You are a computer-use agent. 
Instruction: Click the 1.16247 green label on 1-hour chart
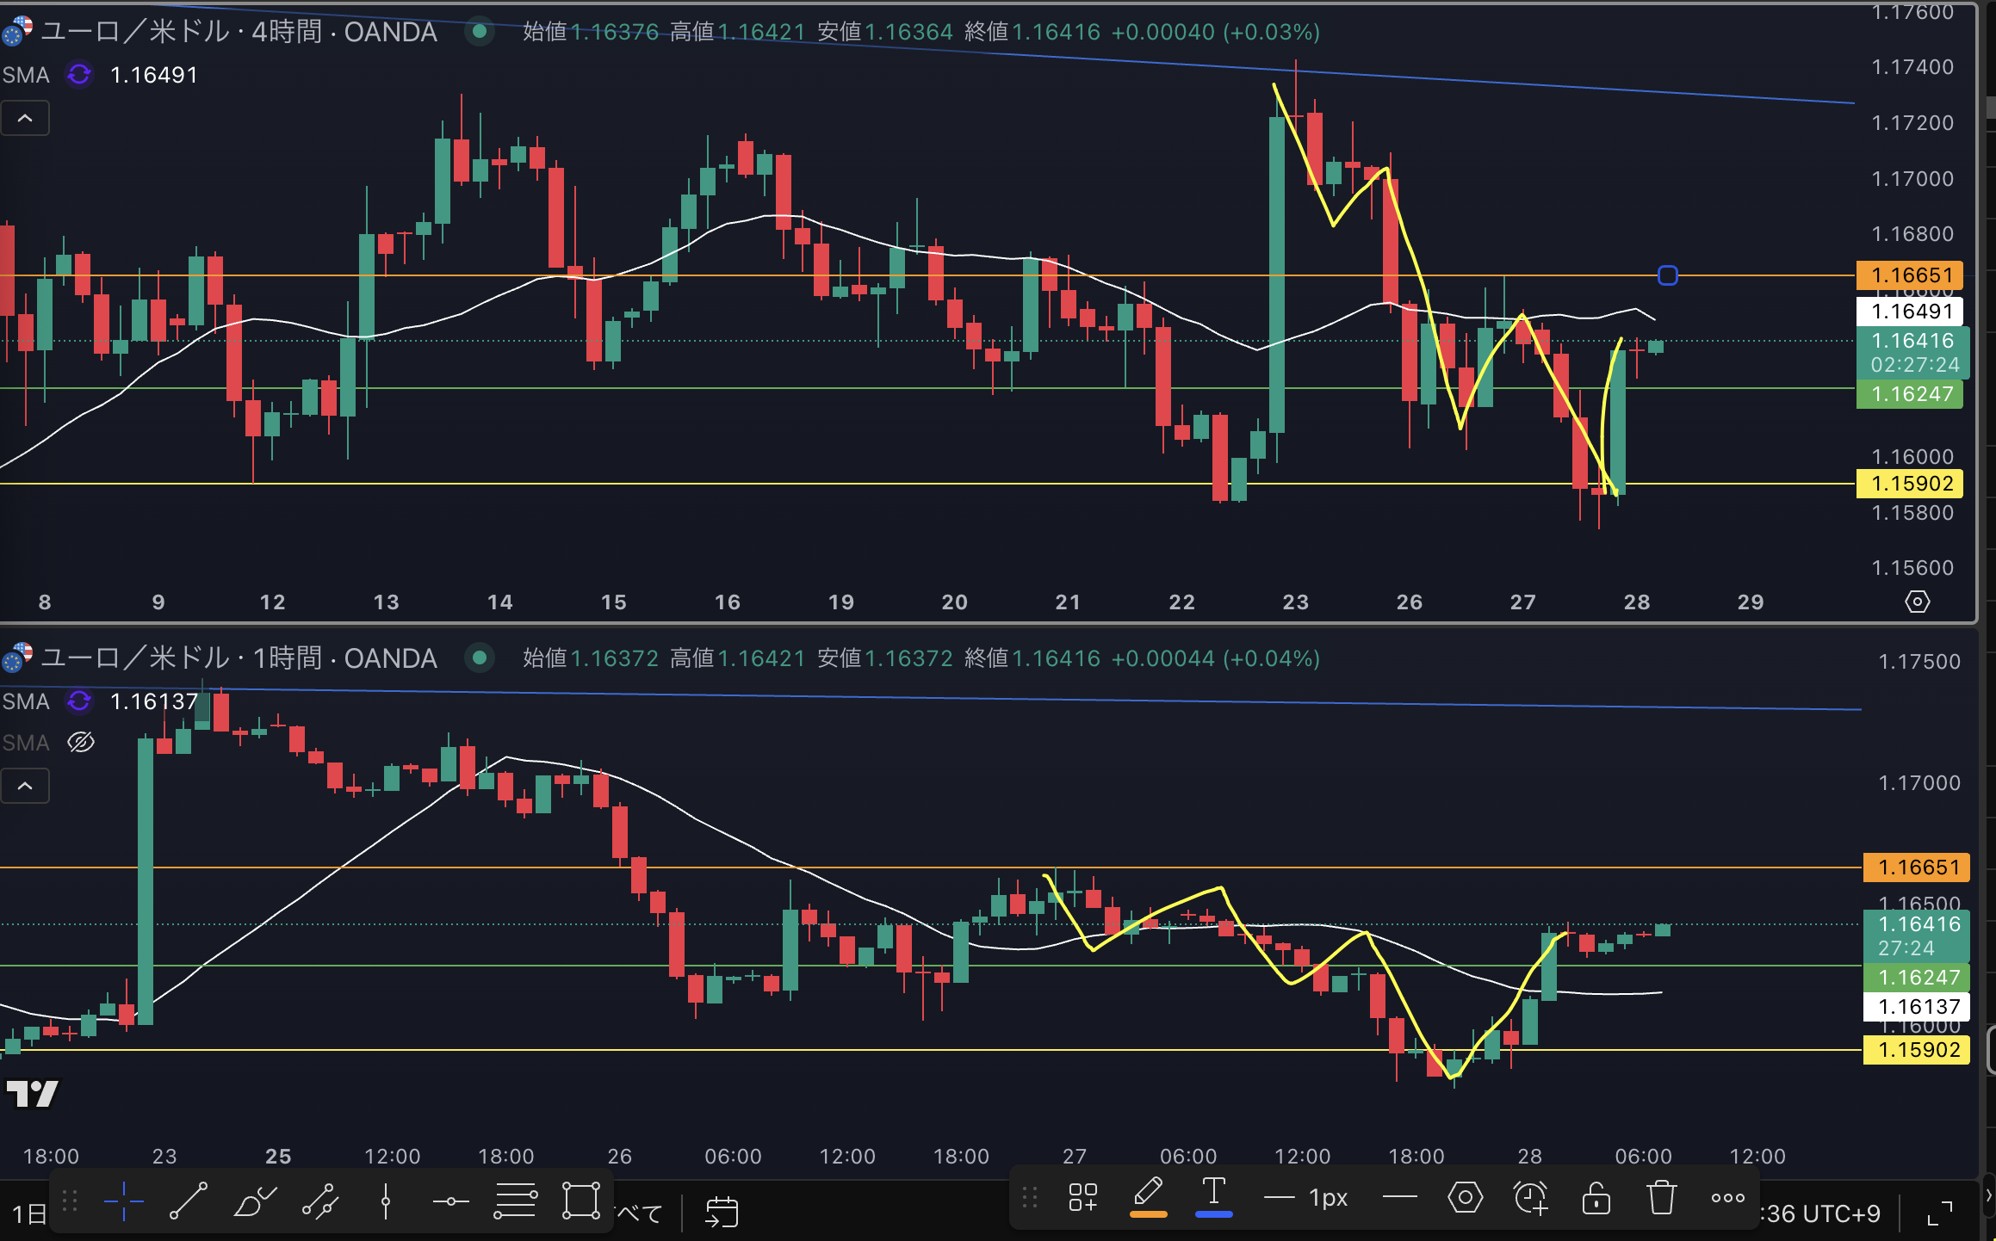(1918, 978)
